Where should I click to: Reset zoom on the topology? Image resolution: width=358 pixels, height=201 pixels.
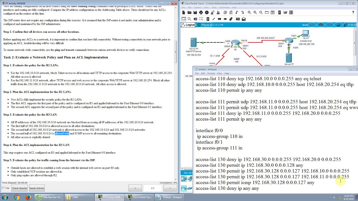click(255, 13)
